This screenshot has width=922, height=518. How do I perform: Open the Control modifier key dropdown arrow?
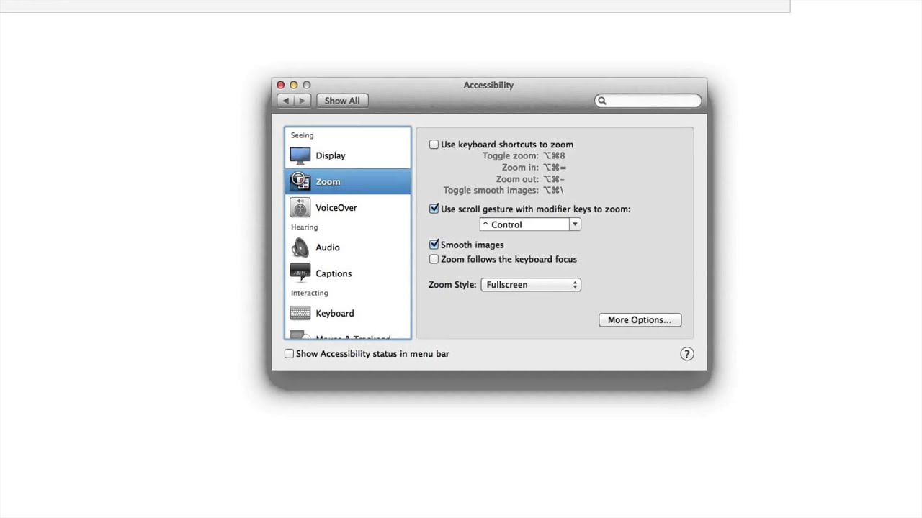(x=575, y=224)
